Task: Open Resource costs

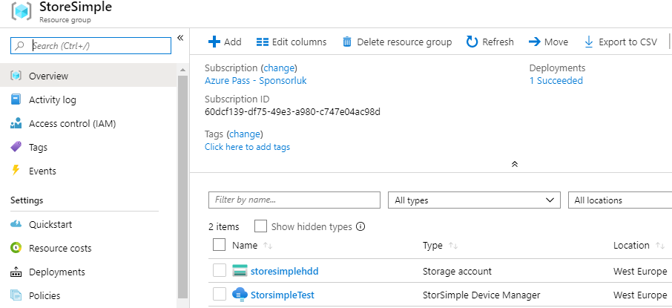Action: pos(60,248)
